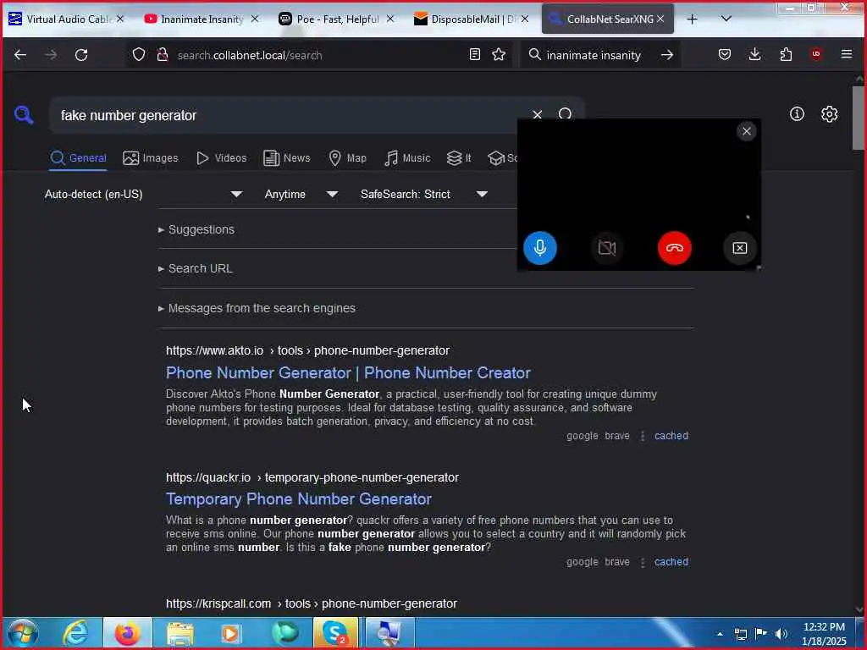Open SearXNG preferences gear icon
Image resolution: width=867 pixels, height=650 pixels.
point(829,114)
